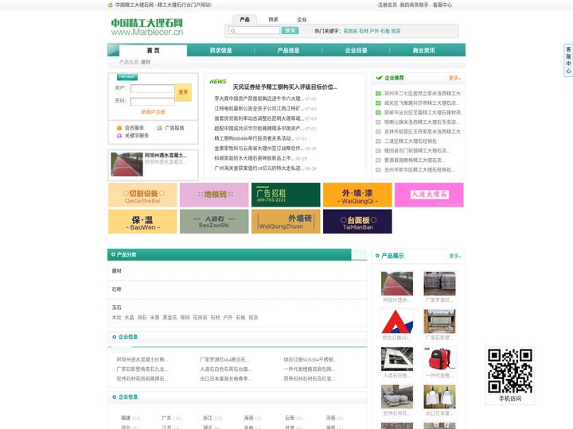Click the home icon beside the site title
Screen dimensions: 573x429
click(x=111, y=5)
